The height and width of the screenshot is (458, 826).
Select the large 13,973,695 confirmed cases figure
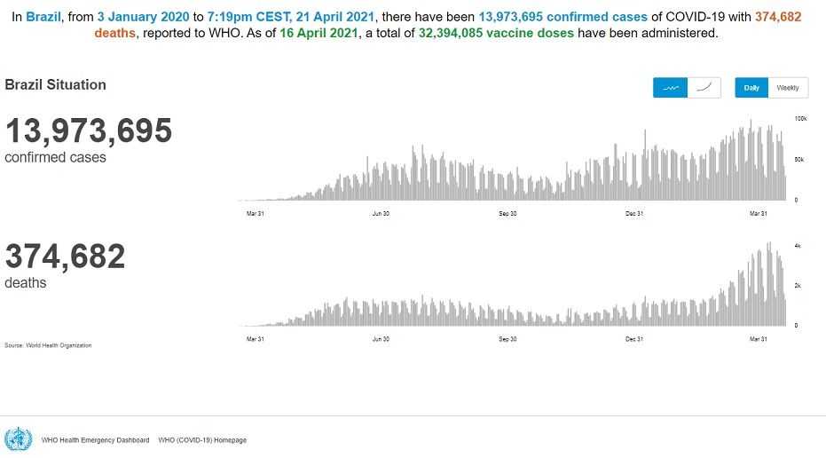(89, 130)
